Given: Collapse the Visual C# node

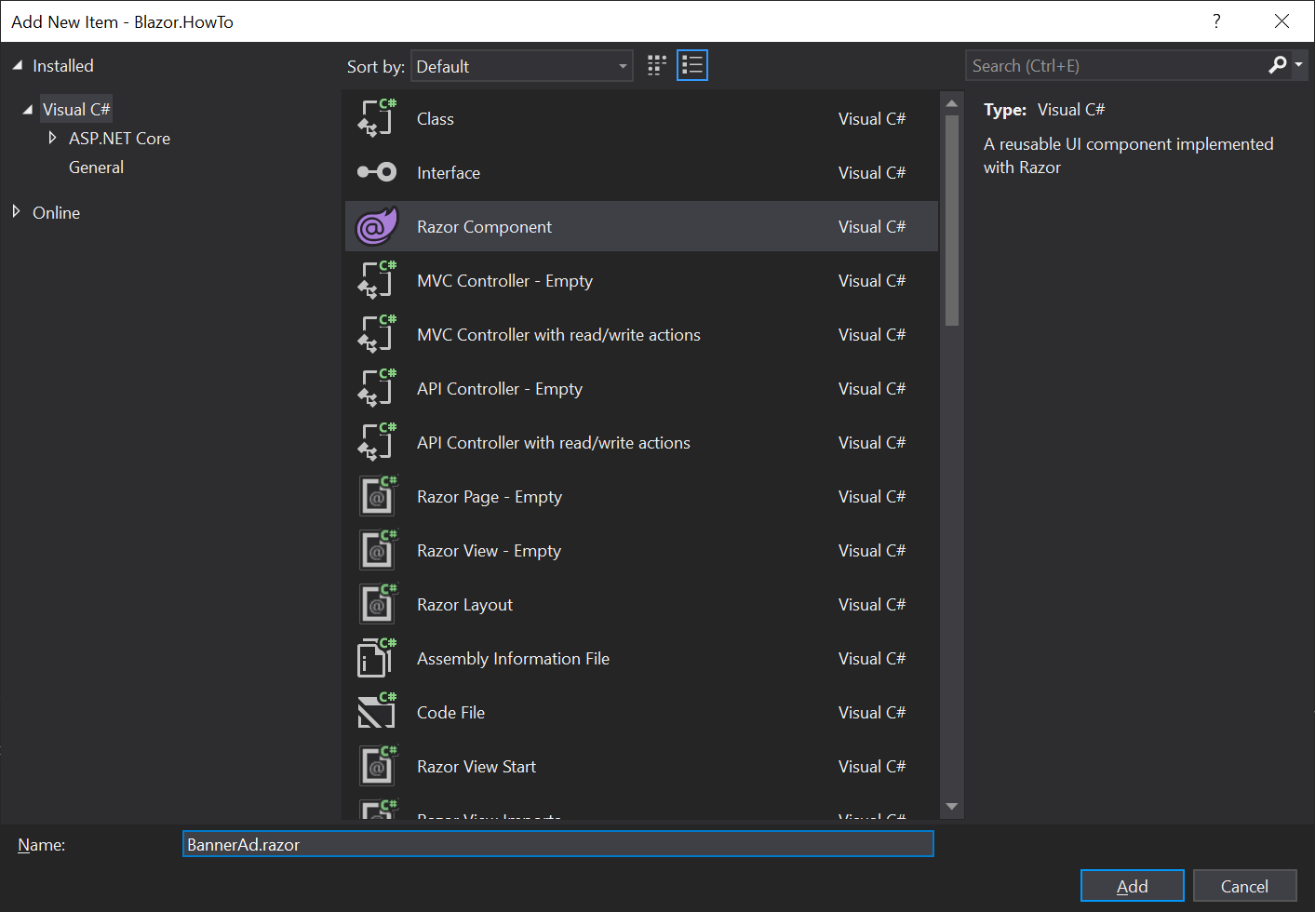Looking at the screenshot, I should 27,108.
